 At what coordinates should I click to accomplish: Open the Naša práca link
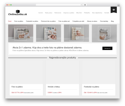pyautogui.click(x=48, y=13)
